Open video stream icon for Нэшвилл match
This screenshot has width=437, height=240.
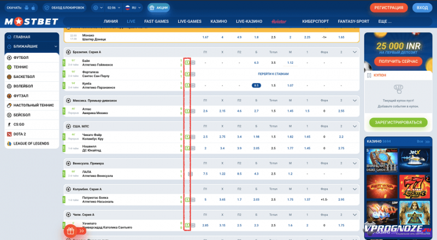coord(187,148)
